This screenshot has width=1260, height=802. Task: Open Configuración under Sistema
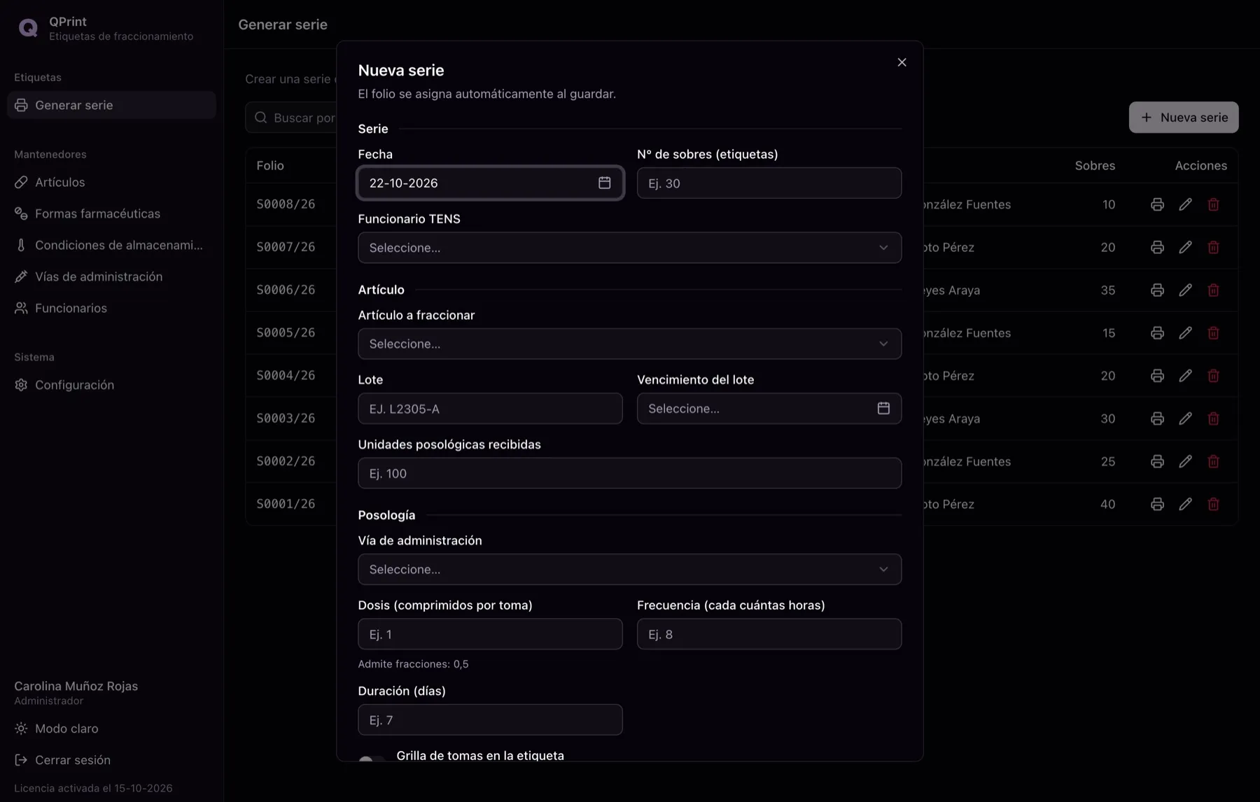point(111,385)
